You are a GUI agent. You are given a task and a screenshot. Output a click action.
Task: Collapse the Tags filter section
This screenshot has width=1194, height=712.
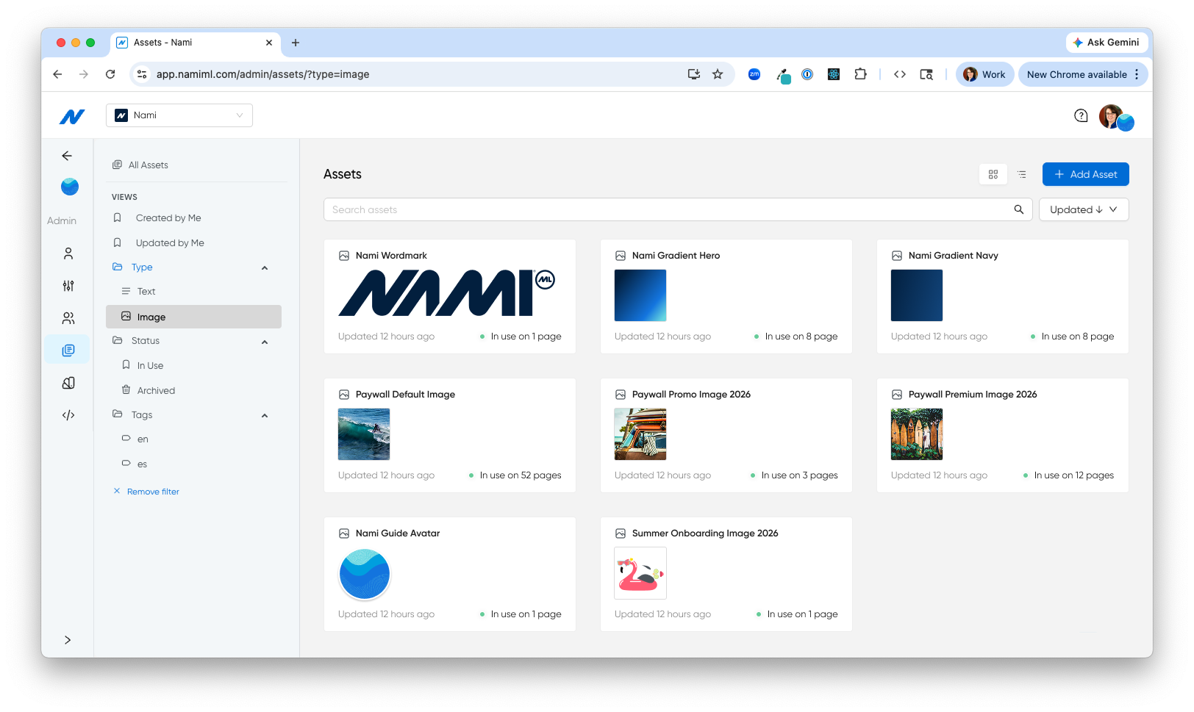coord(265,416)
